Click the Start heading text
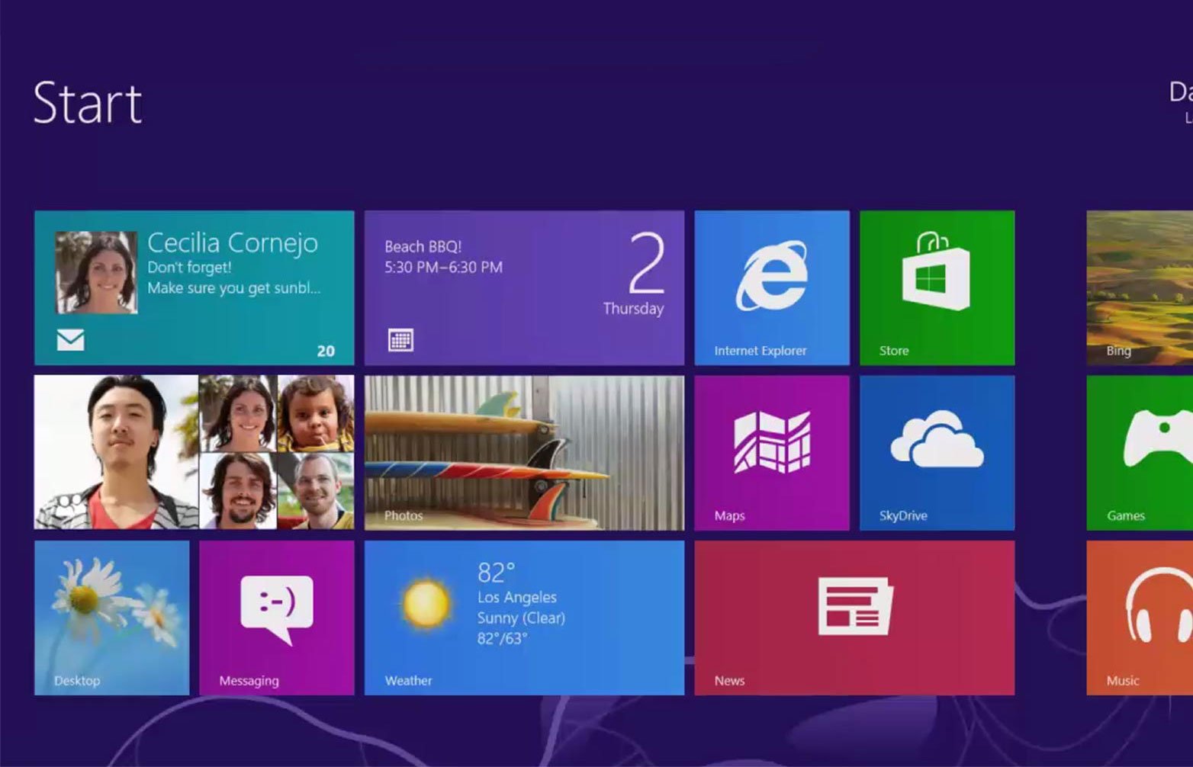Screen dimensions: 1193x767 point(88,103)
